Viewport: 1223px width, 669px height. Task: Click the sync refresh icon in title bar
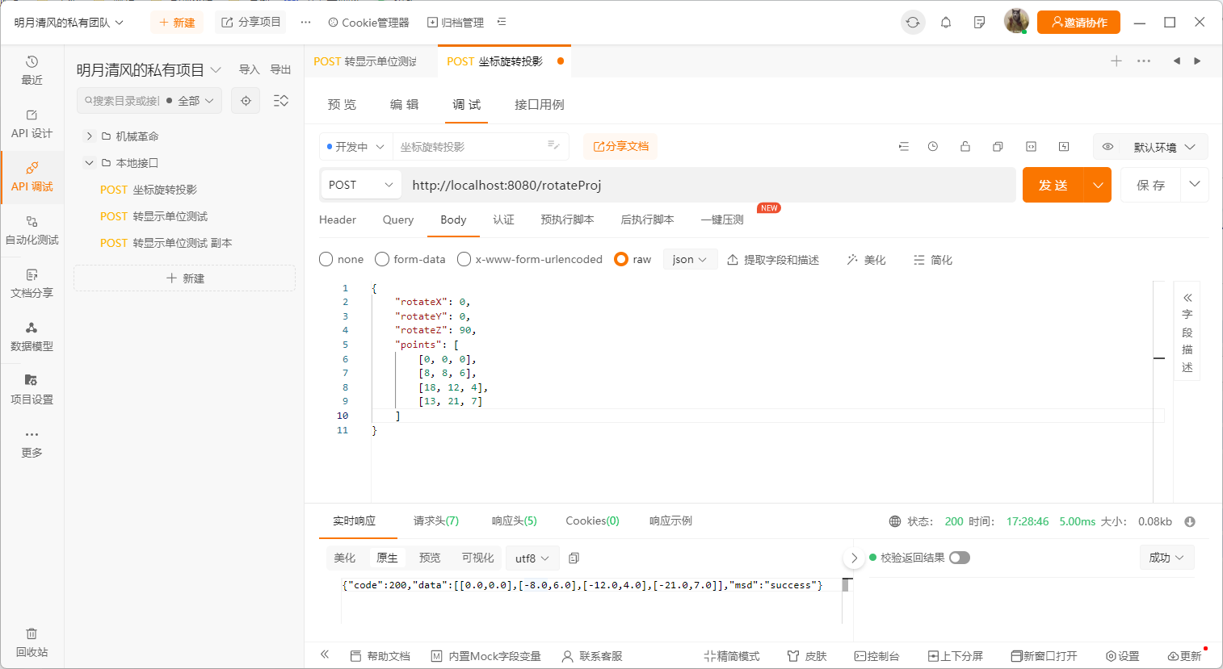[913, 23]
